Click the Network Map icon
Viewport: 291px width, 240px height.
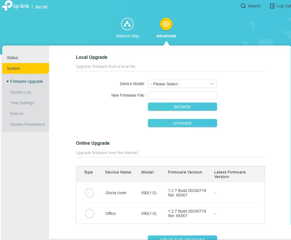tap(127, 24)
